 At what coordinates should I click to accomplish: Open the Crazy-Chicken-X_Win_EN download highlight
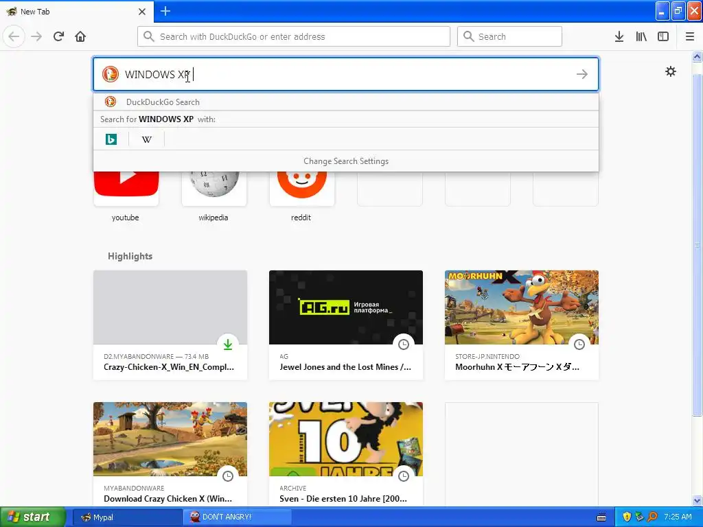[x=170, y=325]
